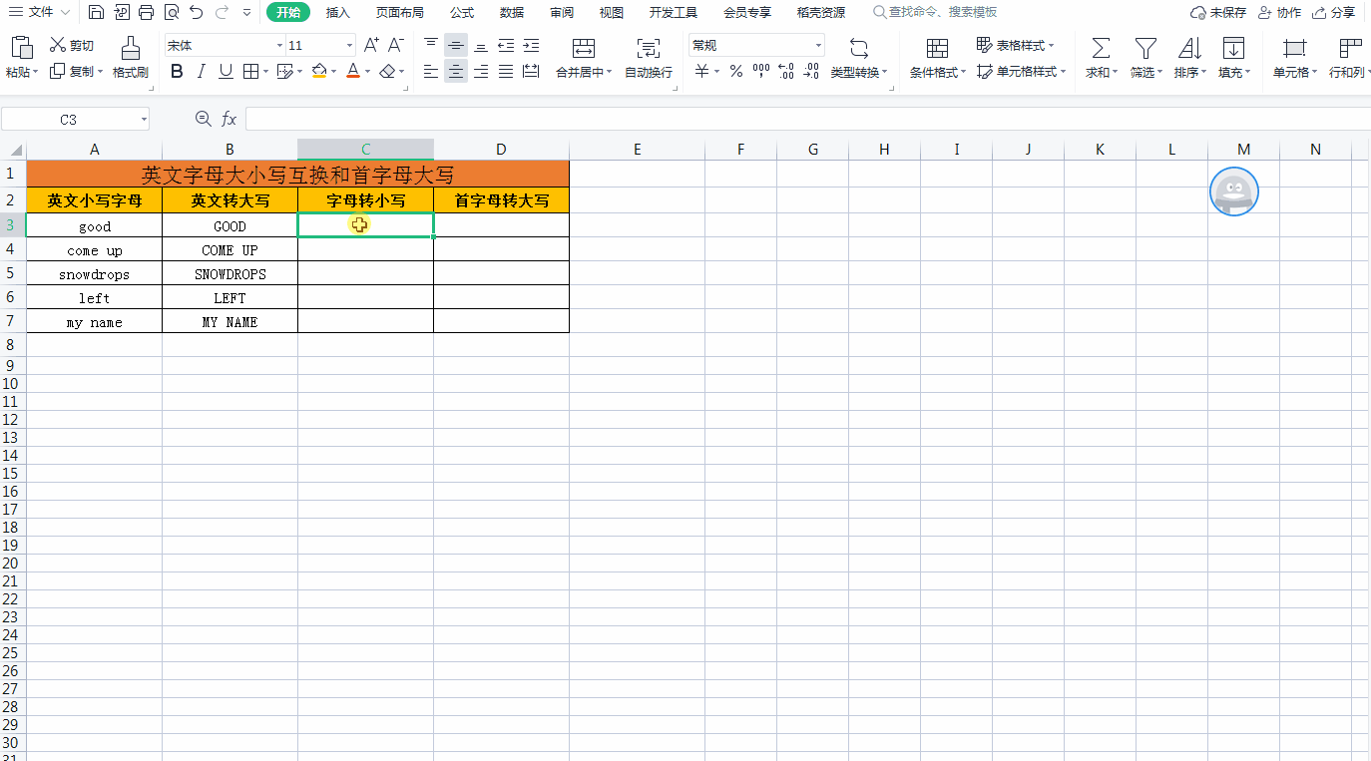Click the justify alignment icon
The height and width of the screenshot is (761, 1371).
[506, 72]
